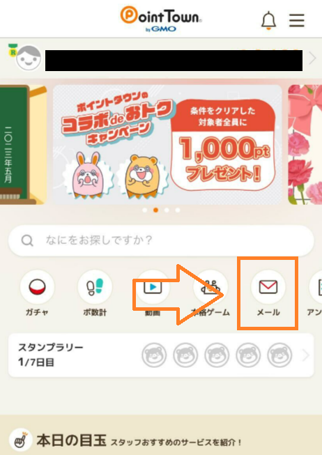This screenshot has height=455, width=322.
Task: Select the third carousel dot
Action: point(167,210)
